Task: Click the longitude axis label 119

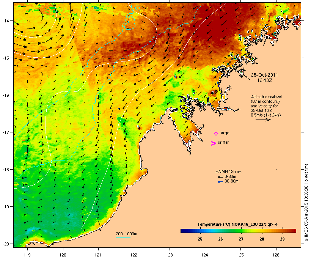Action: pyautogui.click(x=27, y=255)
